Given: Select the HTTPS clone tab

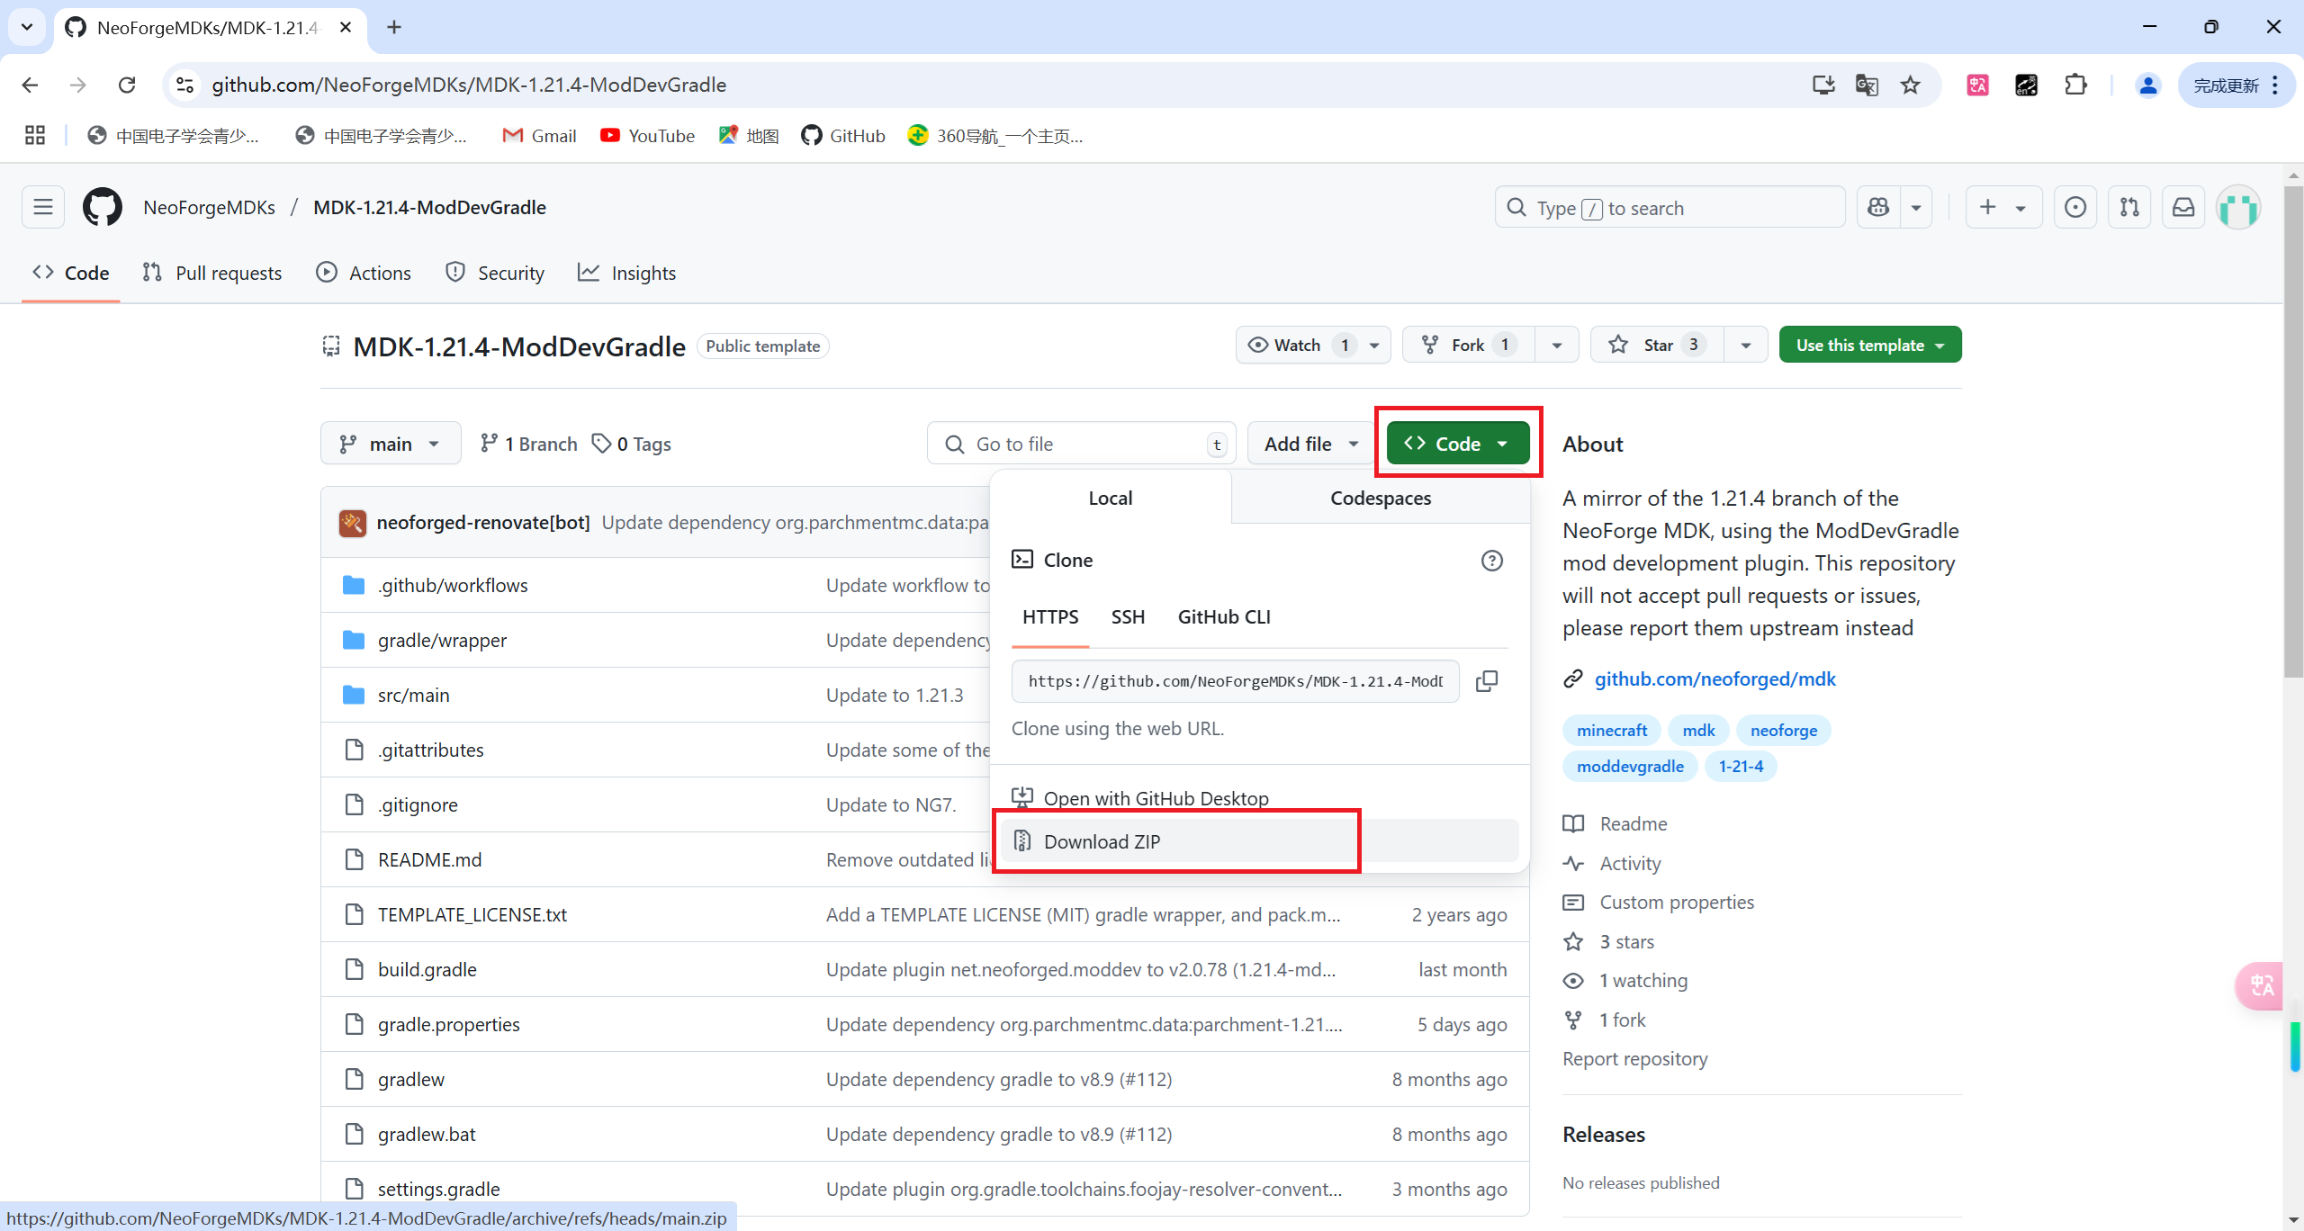Looking at the screenshot, I should point(1050,617).
